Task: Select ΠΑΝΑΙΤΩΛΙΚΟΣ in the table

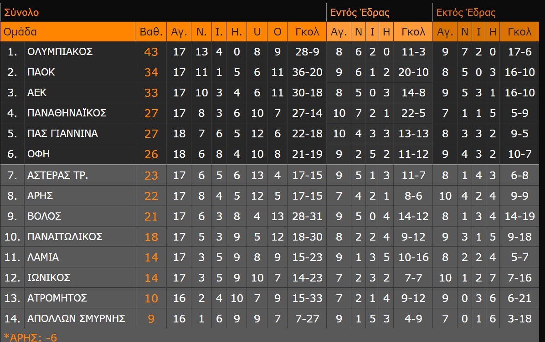Action: pos(65,236)
